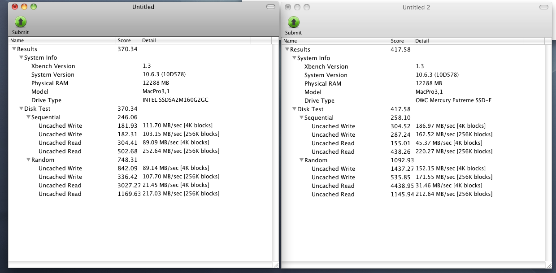Click Submit icon in Untitled 2 window
This screenshot has height=273, width=556.
pos(294,22)
